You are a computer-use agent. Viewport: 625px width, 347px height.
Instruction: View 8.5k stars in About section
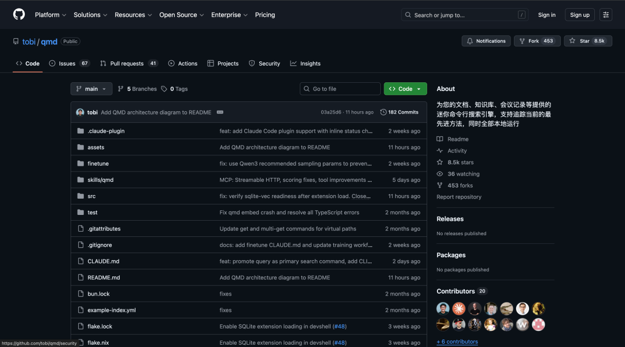tap(455, 162)
